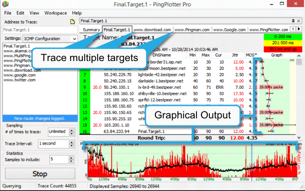The width and height of the screenshot is (305, 191).
Task: Click the New route changes logged notice
Action: pyautogui.click(x=40, y=118)
